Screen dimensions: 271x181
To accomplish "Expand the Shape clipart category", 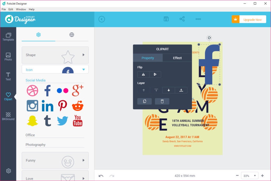I will [x=55, y=55].
